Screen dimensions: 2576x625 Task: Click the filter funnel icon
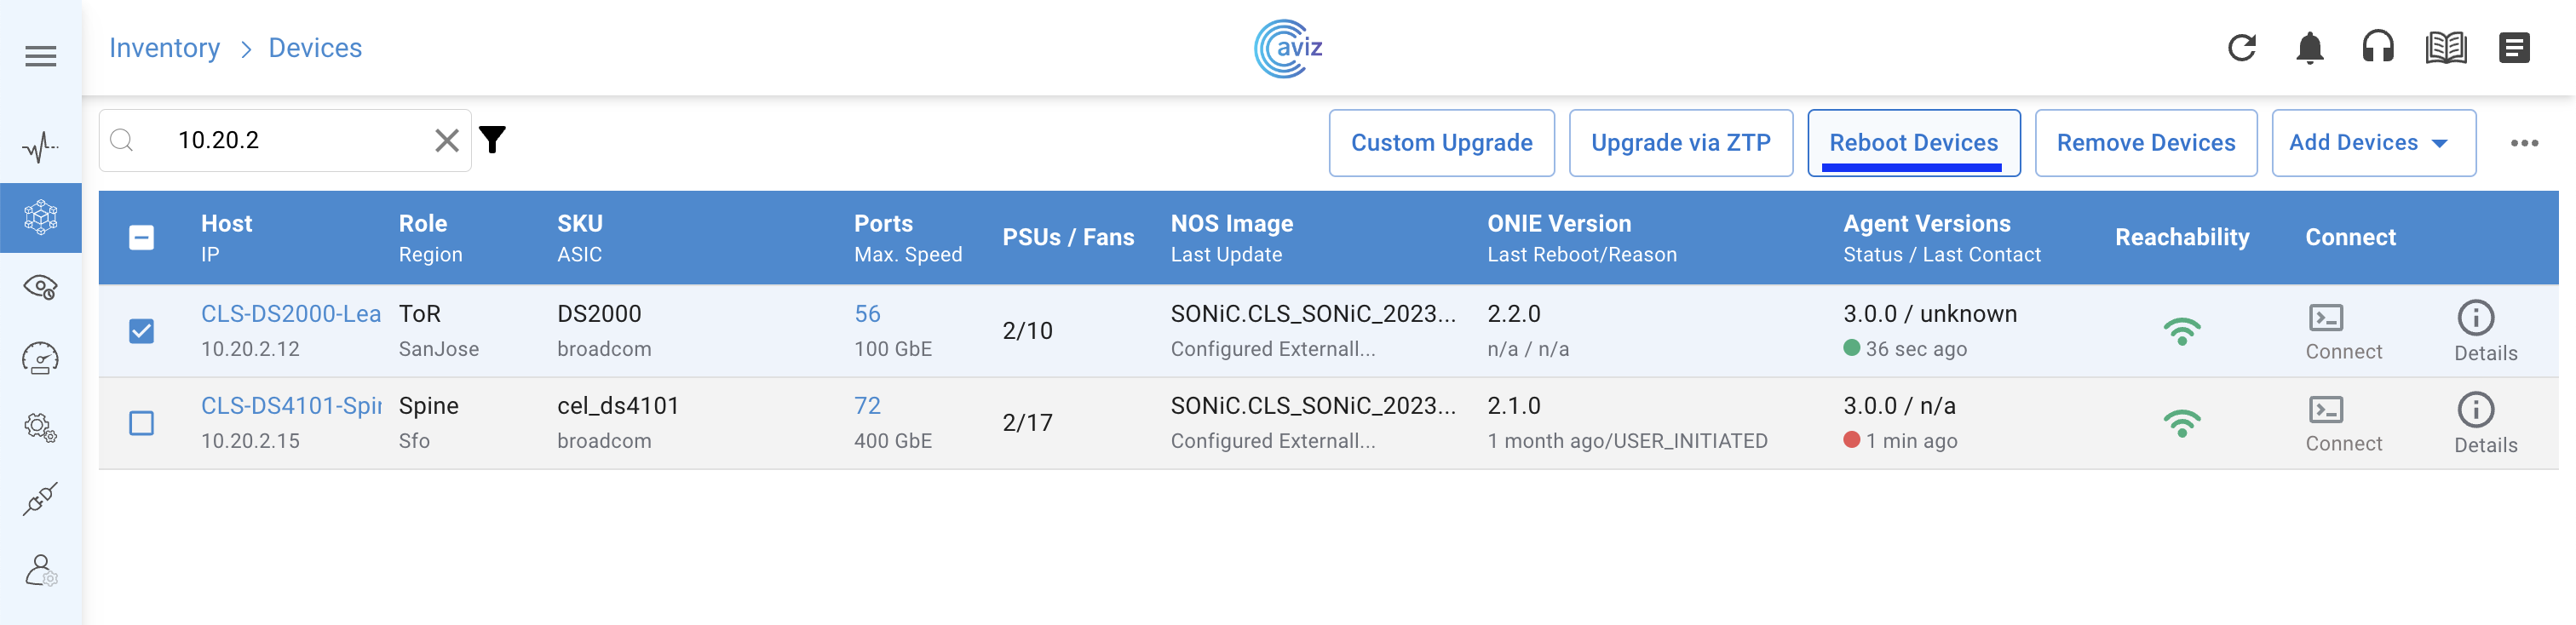point(492,140)
